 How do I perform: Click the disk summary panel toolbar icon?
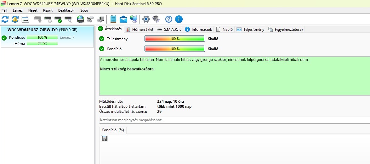click(25, 19)
